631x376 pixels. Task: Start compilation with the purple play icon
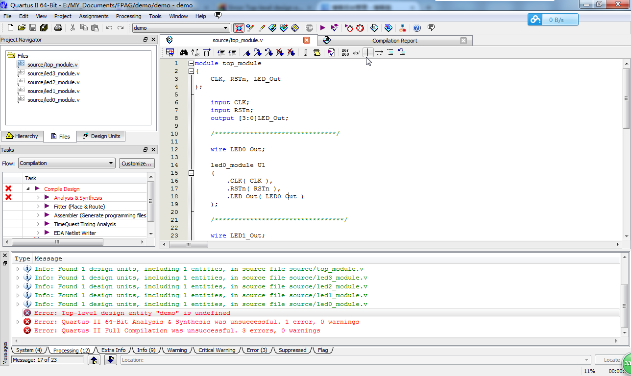click(322, 28)
